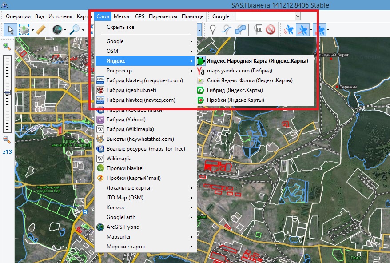The image size is (390, 263).
Task: Open the GoogleEarth submenu entry
Action: [x=146, y=217]
